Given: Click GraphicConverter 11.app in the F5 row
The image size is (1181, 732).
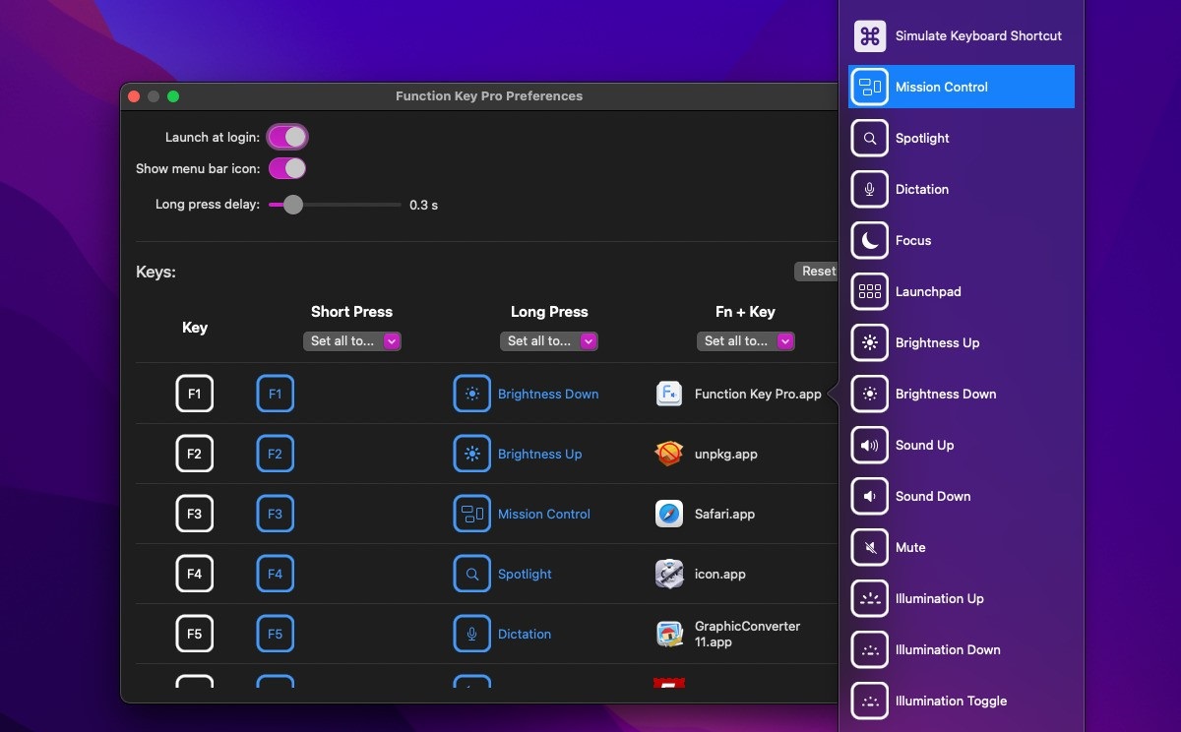Looking at the screenshot, I should click(728, 634).
